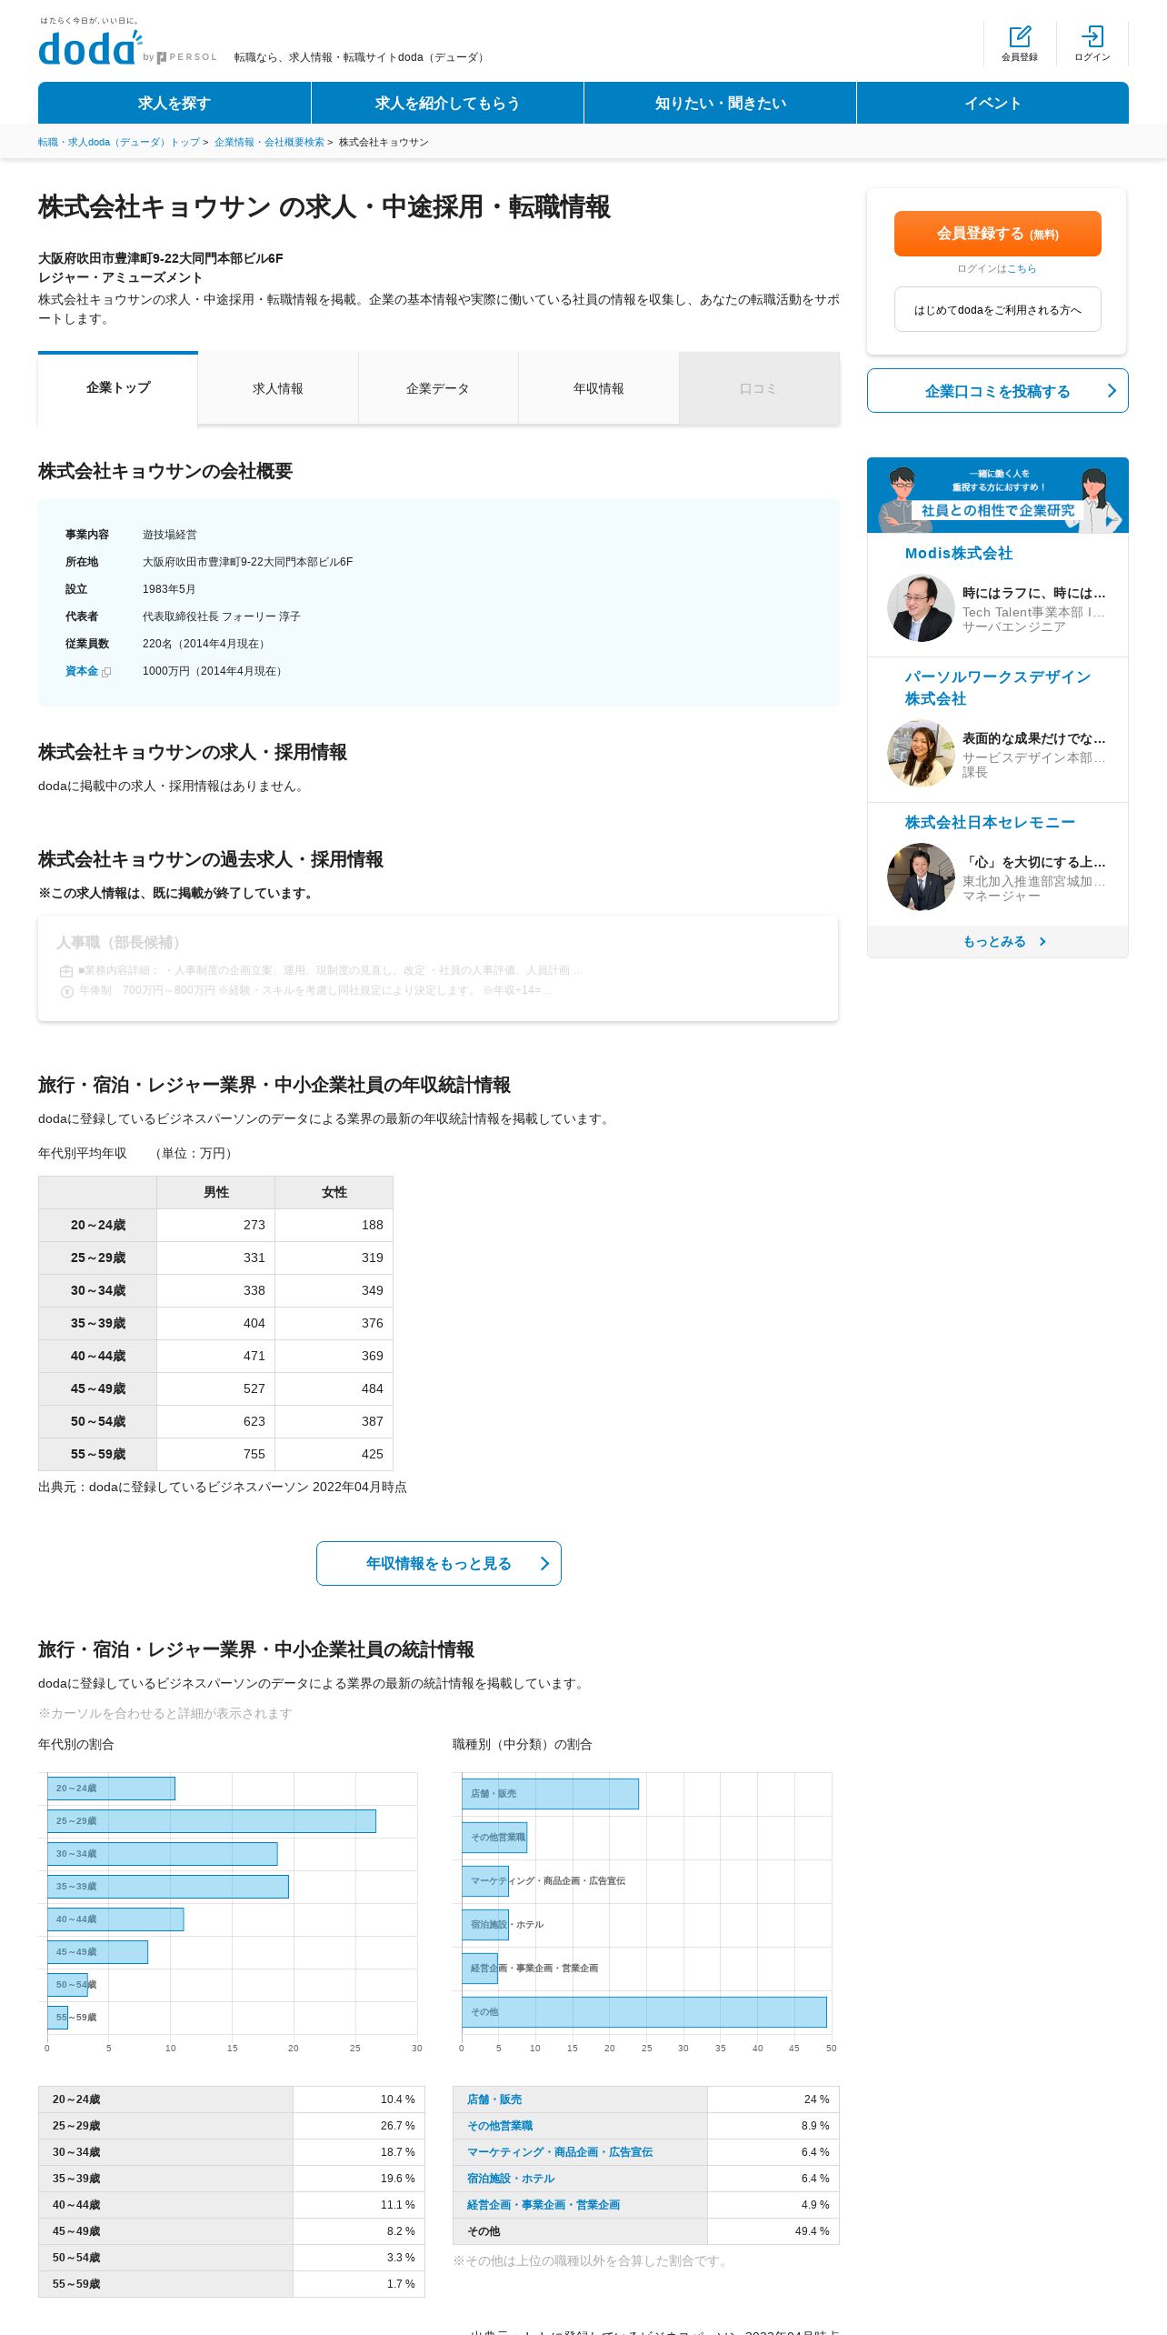Click the ログイン door icon in header

[1092, 36]
